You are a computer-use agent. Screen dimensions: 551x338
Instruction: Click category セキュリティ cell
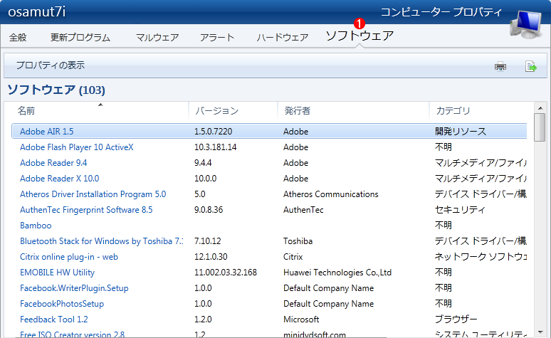pos(460,210)
